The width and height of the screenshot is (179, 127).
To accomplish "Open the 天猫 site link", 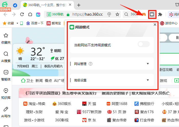I will pos(89,104).
